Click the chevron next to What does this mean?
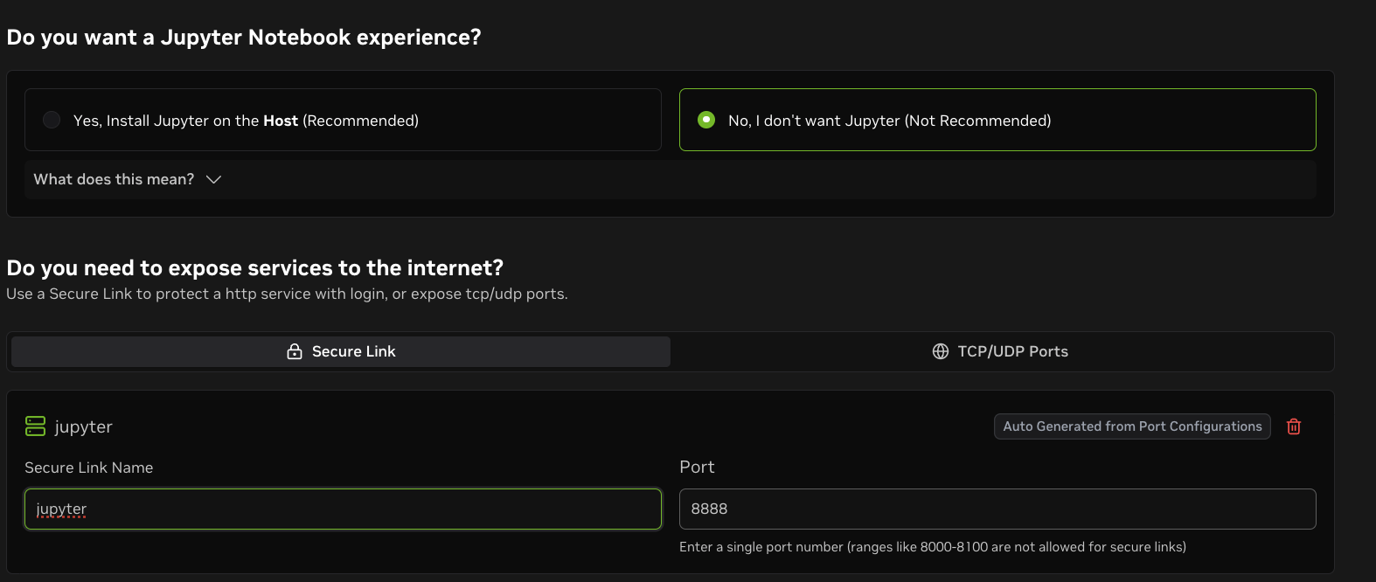The width and height of the screenshot is (1376, 582). 213,179
